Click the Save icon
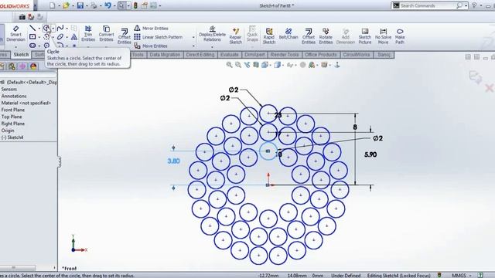This screenshot has height=278, width=495. pos(80,5)
